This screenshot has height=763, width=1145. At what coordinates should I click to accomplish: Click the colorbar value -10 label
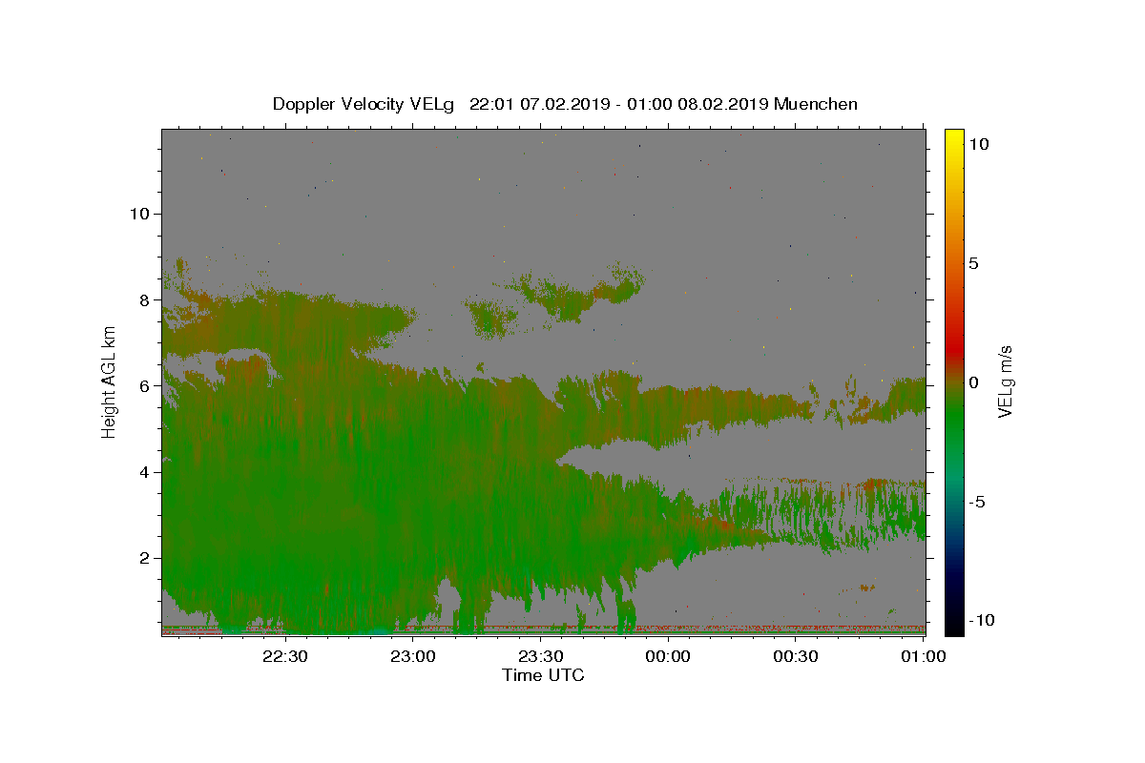pyautogui.click(x=980, y=621)
